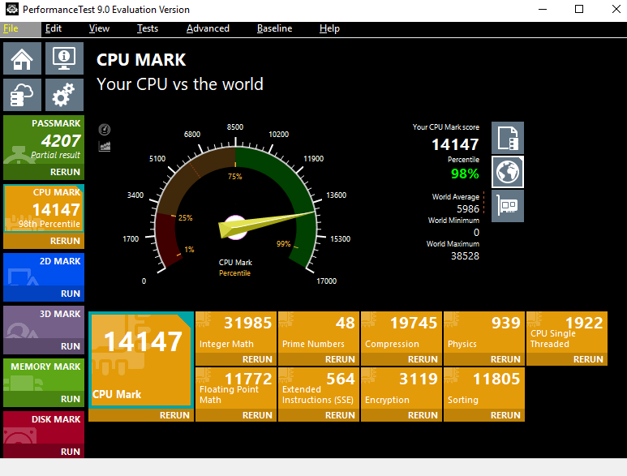This screenshot has width=627, height=476.
Task: Click the World Minimum 0 value
Action: click(476, 233)
